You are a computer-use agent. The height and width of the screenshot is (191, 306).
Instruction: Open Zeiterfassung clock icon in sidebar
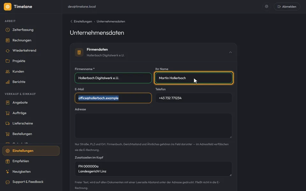(8, 30)
